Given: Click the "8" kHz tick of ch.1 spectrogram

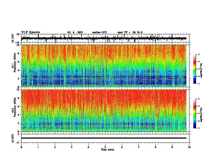Looking at the screenshot, I should pos(19,53).
